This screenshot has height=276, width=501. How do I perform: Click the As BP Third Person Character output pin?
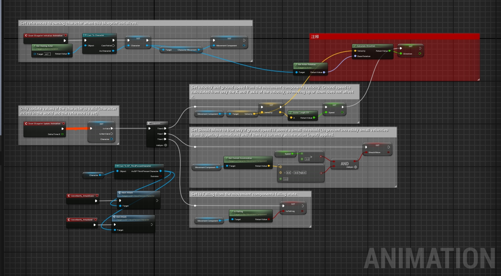[x=161, y=171]
